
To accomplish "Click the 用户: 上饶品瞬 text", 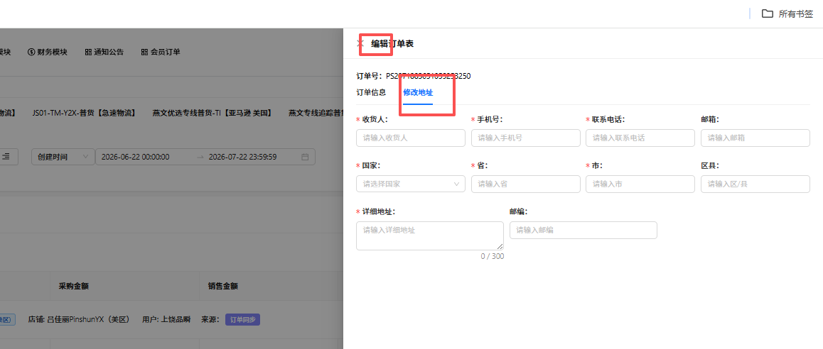I will 166,320.
